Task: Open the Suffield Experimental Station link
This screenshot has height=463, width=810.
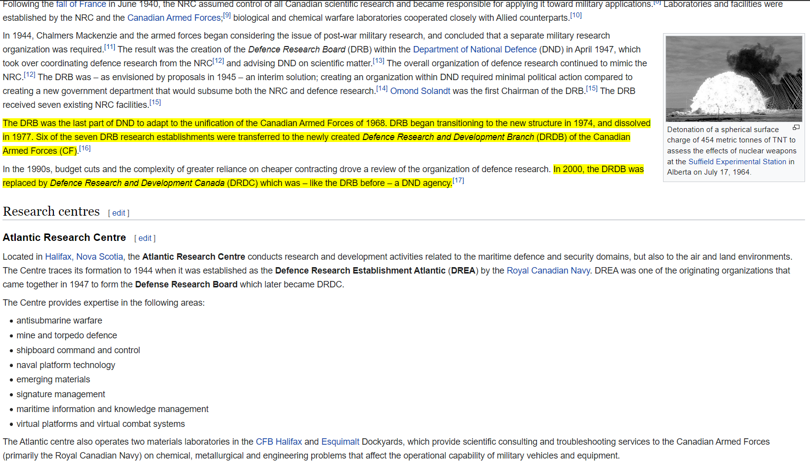Action: (737, 162)
